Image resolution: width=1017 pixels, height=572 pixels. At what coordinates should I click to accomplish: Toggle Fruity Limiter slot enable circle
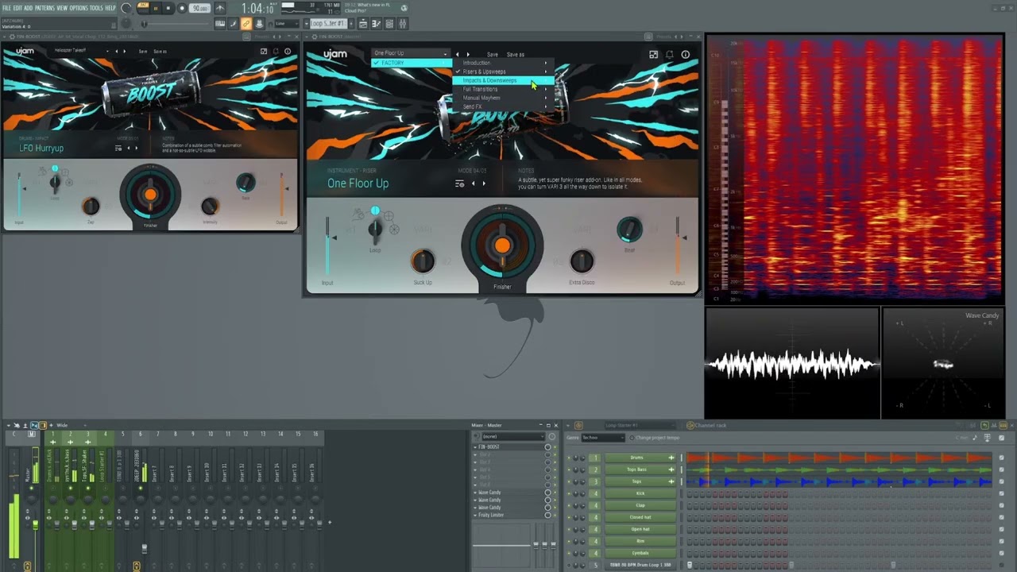pos(547,515)
